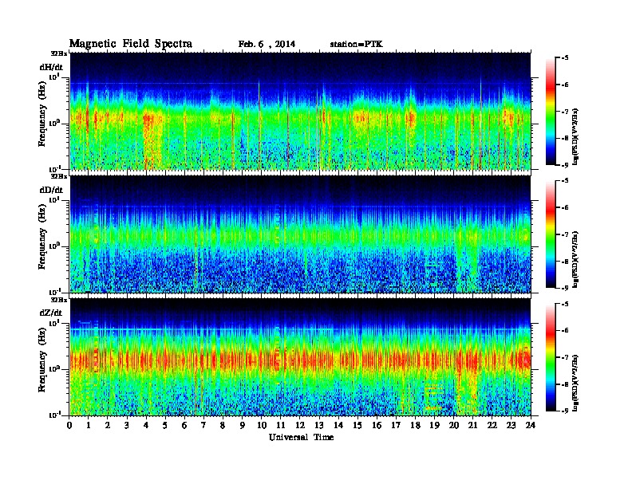Click hour 22 tick label on time axis
632x488 pixels.
coord(492,425)
